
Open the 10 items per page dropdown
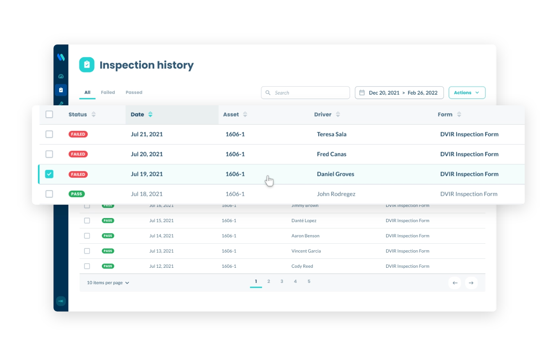(108, 282)
